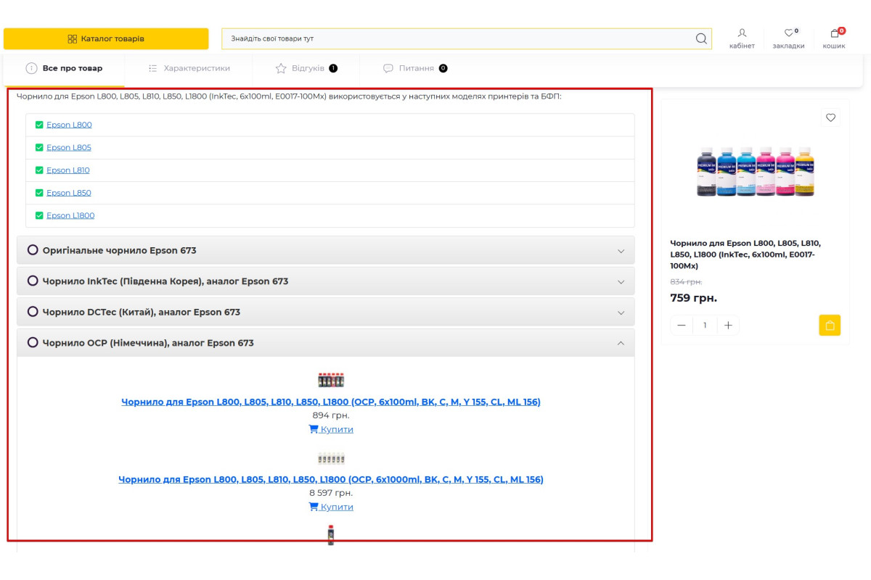Switch to Відгуків tab
The image size is (871, 580).
(x=306, y=68)
